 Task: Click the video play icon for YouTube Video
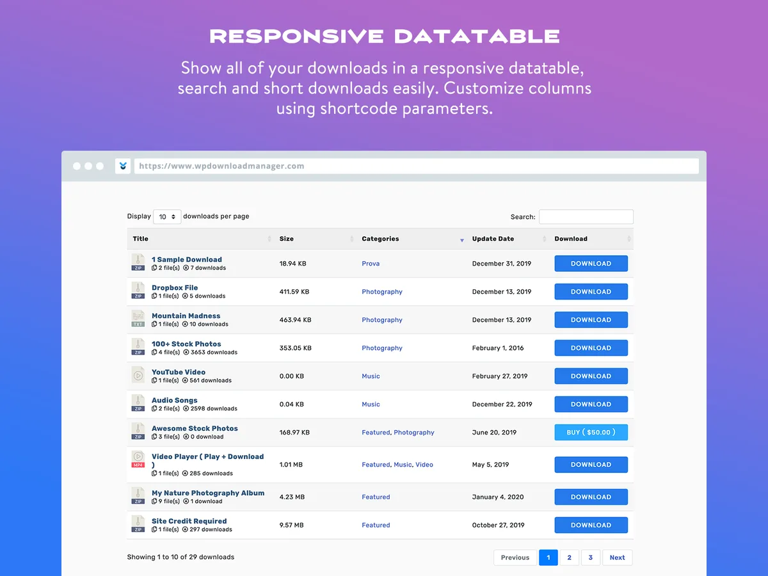click(x=138, y=375)
